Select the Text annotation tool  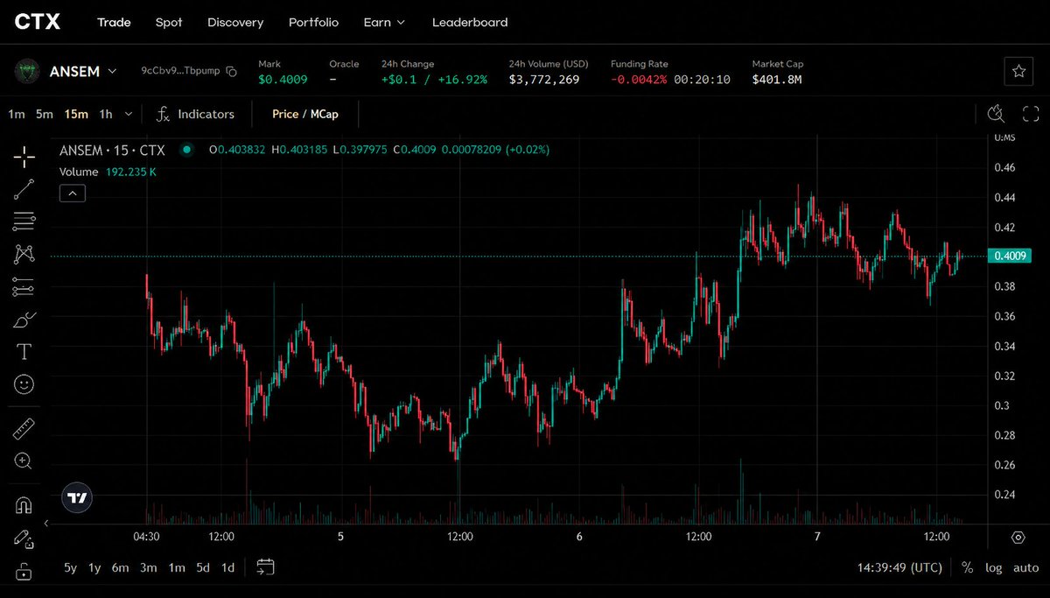(24, 351)
